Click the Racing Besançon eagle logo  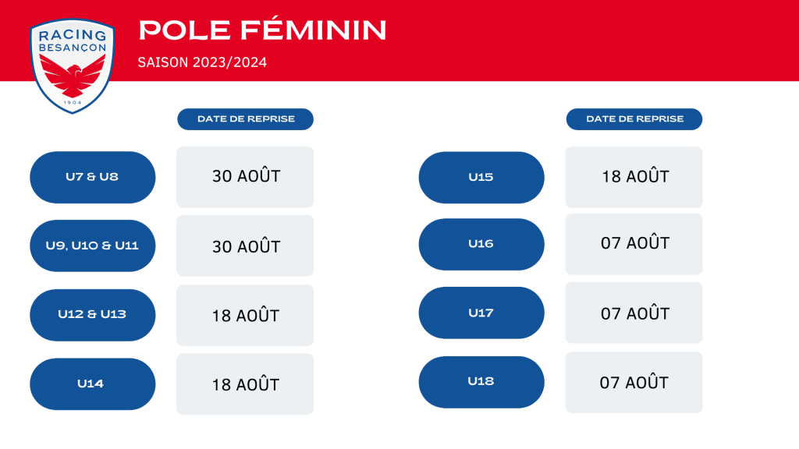click(x=73, y=66)
